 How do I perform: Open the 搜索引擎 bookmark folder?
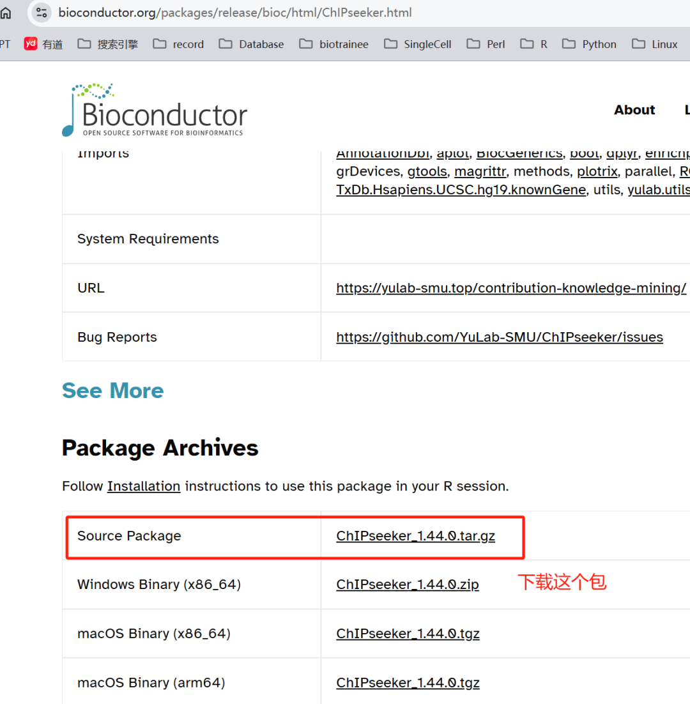coord(108,44)
